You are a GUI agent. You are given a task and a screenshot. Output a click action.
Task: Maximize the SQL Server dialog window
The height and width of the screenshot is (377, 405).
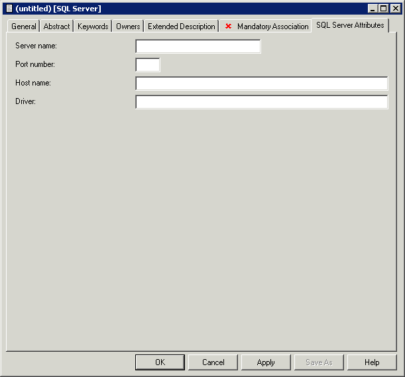383,8
